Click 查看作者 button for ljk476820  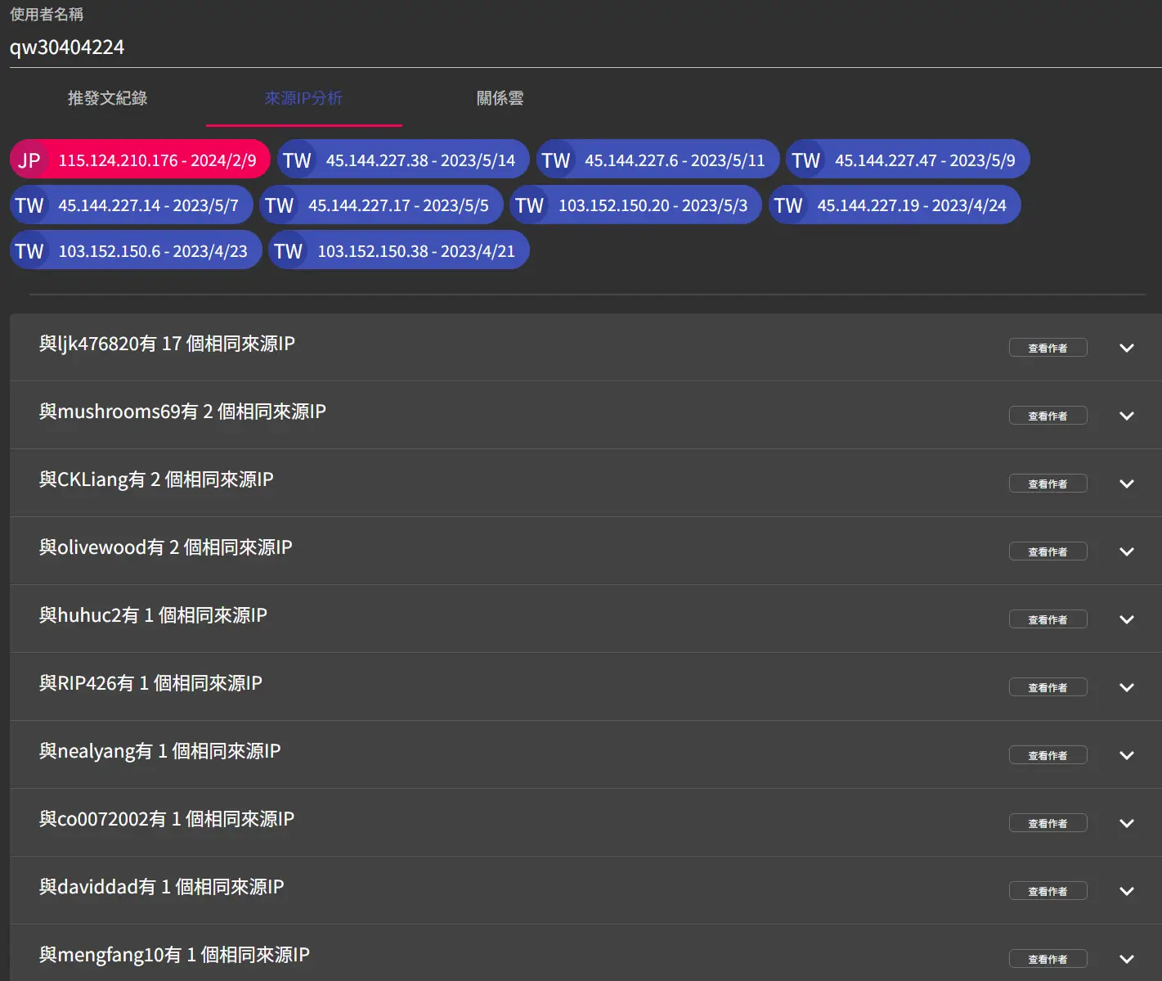[1047, 348]
